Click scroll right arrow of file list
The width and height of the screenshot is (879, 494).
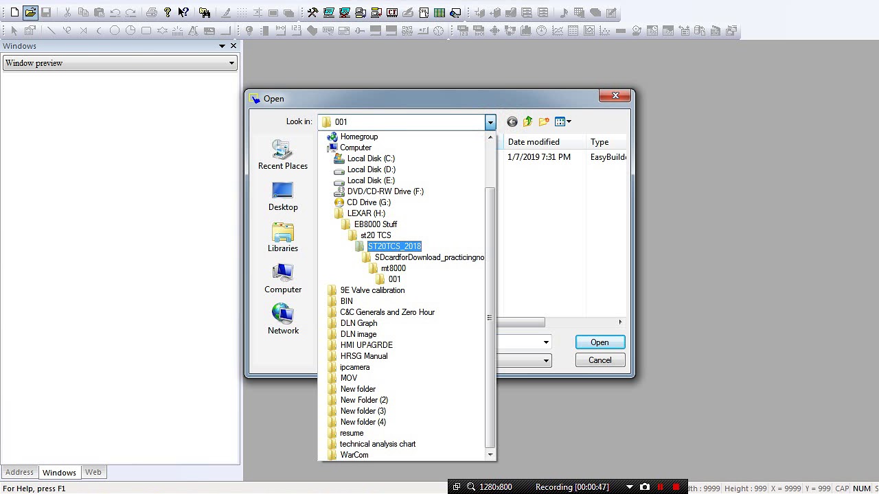(x=620, y=322)
